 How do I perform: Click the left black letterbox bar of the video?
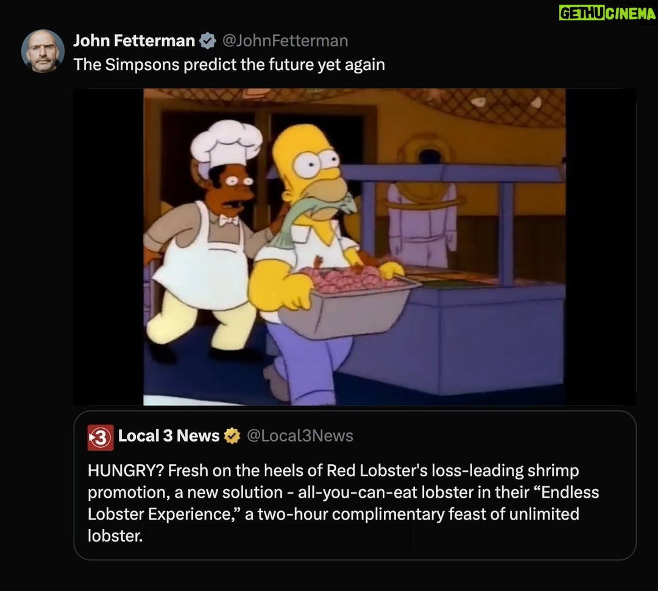pyautogui.click(x=108, y=247)
